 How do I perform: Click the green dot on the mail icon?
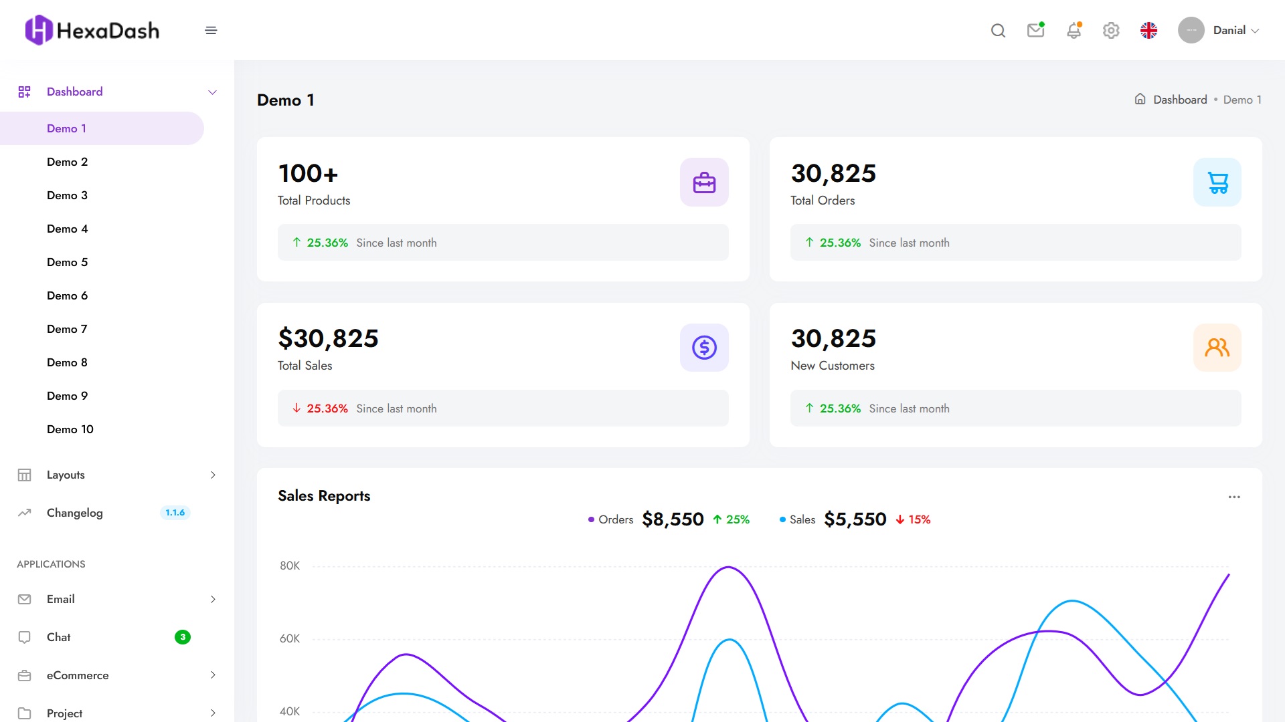coord(1042,23)
